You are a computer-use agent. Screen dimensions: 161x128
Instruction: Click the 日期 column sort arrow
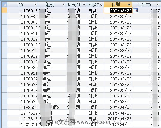coord(129,5)
